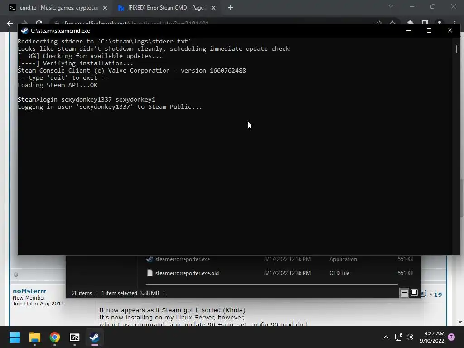464x348 pixels.
Task: Open network status tray icon
Action: pyautogui.click(x=398, y=337)
